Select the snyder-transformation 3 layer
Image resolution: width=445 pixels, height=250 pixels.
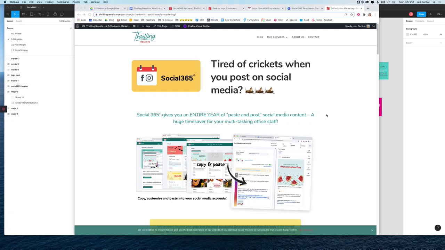tap(26, 103)
